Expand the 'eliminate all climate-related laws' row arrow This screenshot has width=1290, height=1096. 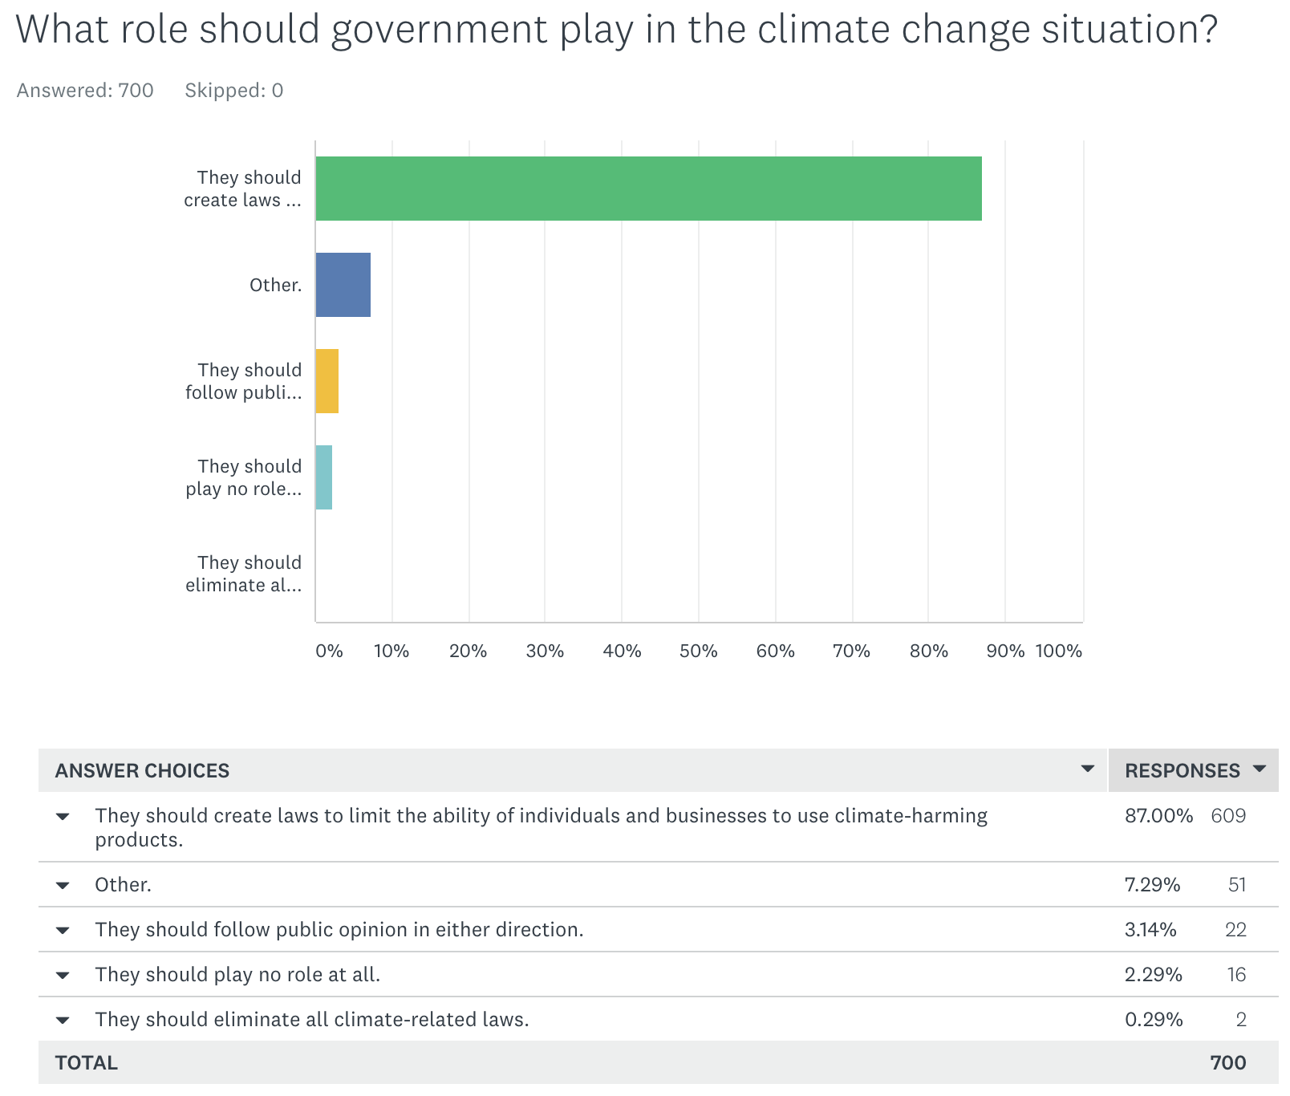(63, 1021)
